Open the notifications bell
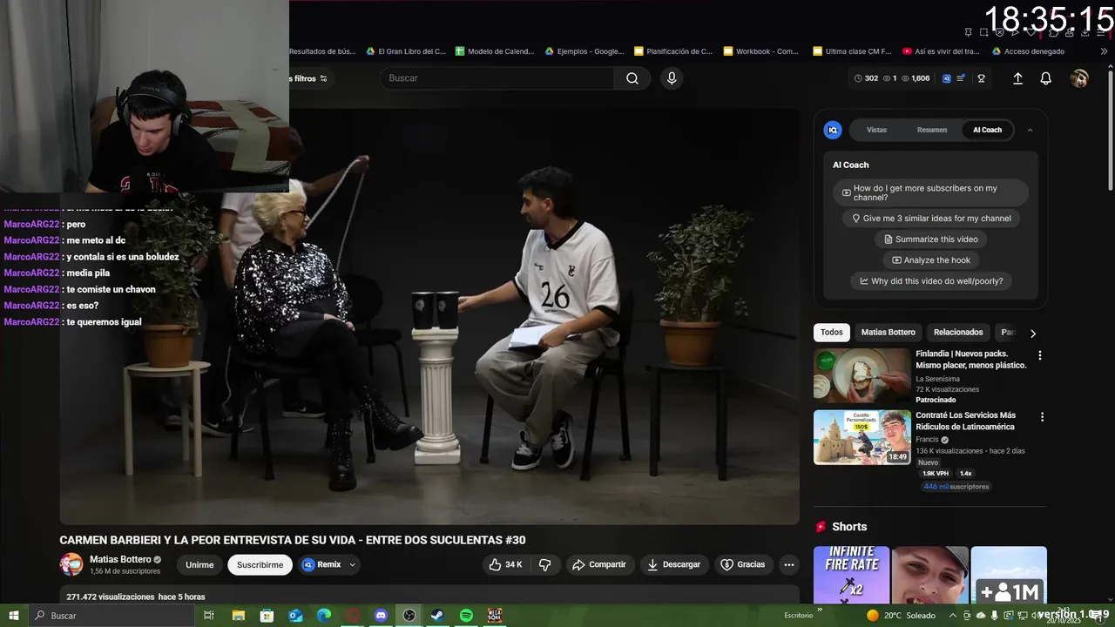The width and height of the screenshot is (1115, 627). click(x=1045, y=78)
